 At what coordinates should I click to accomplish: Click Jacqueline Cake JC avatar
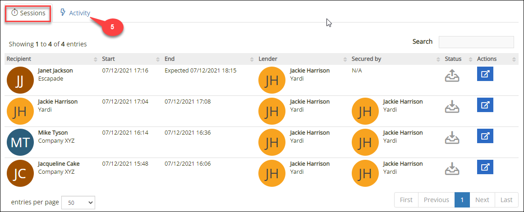[20, 173]
